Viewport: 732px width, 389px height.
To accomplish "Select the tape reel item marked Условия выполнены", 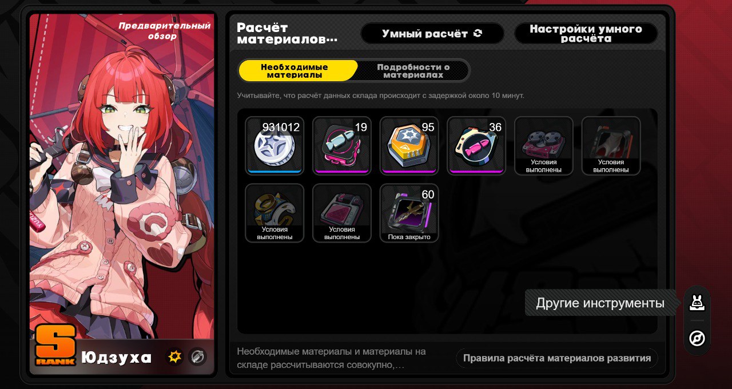I will tap(543, 146).
